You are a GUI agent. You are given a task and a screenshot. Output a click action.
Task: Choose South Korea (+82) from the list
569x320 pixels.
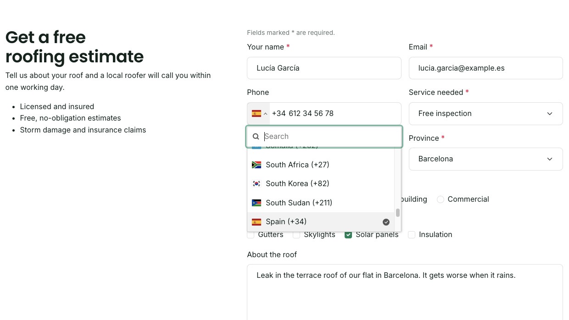320,184
